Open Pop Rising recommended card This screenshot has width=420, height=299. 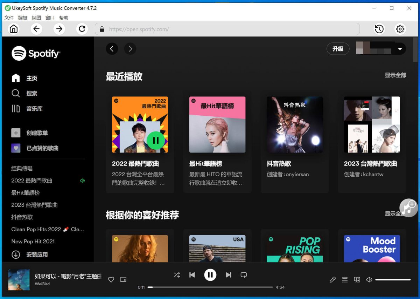pos(295,249)
